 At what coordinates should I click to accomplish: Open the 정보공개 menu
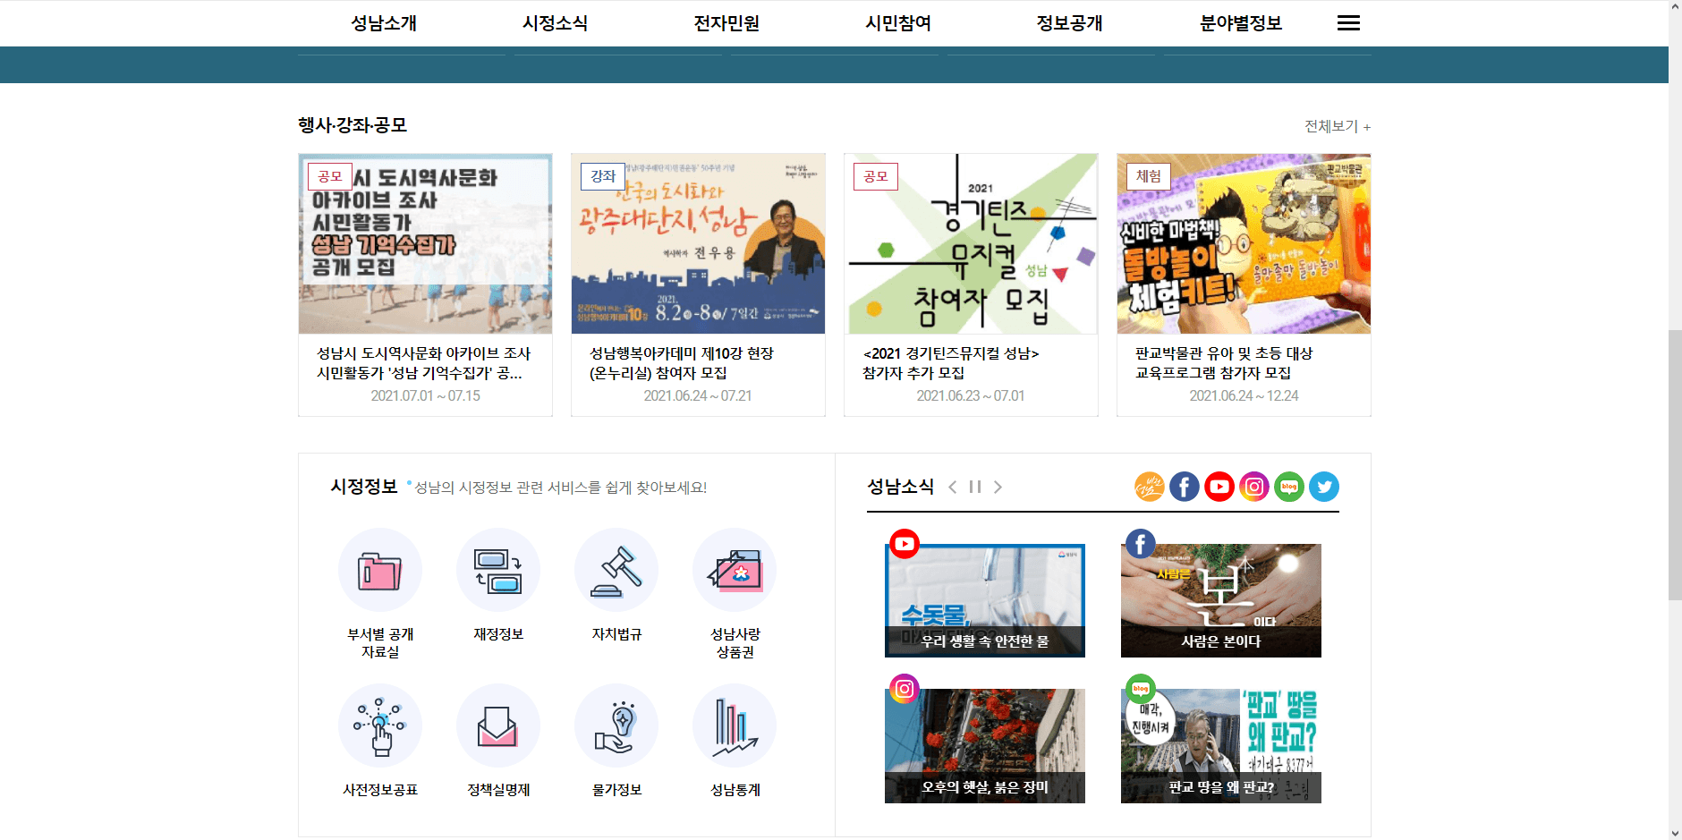pyautogui.click(x=1069, y=23)
